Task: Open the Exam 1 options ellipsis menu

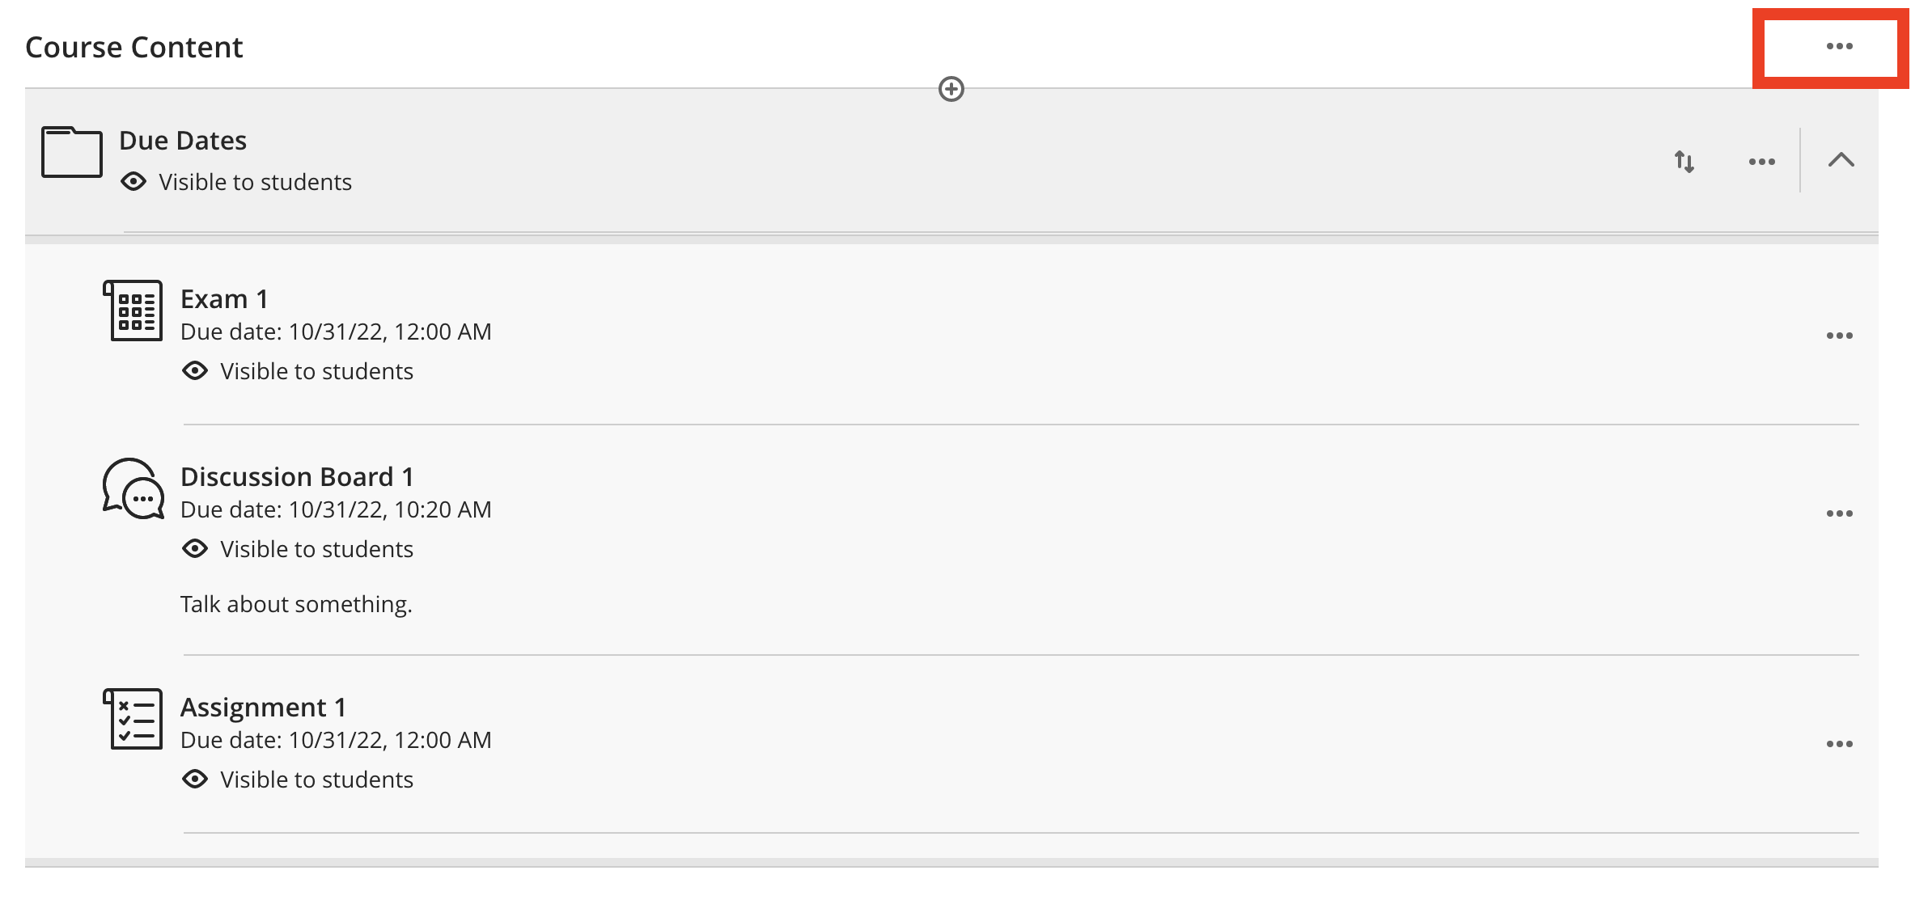Action: coord(1839,336)
